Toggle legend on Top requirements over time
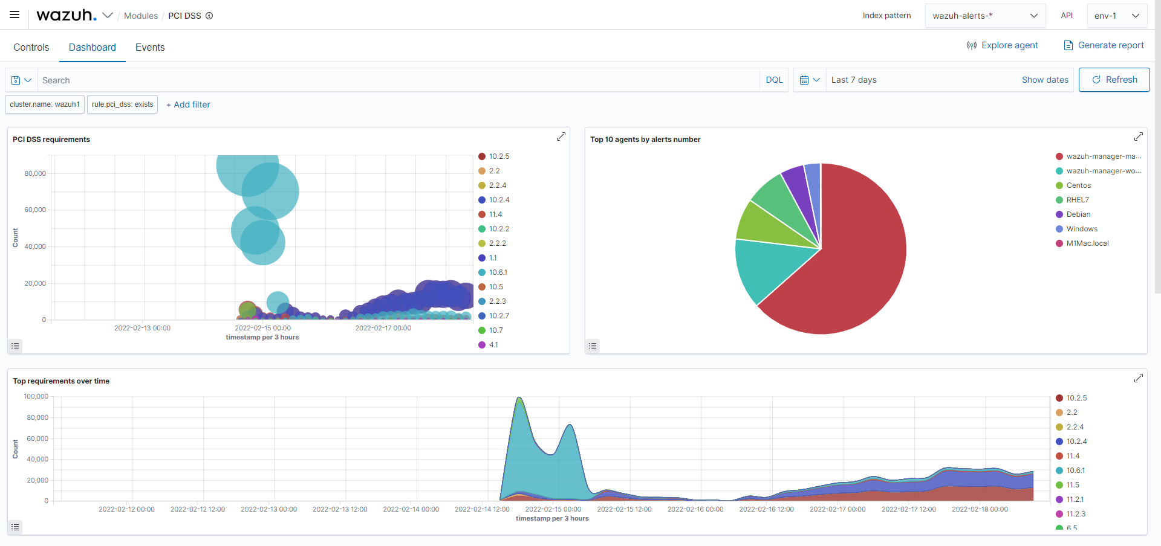 (16, 527)
